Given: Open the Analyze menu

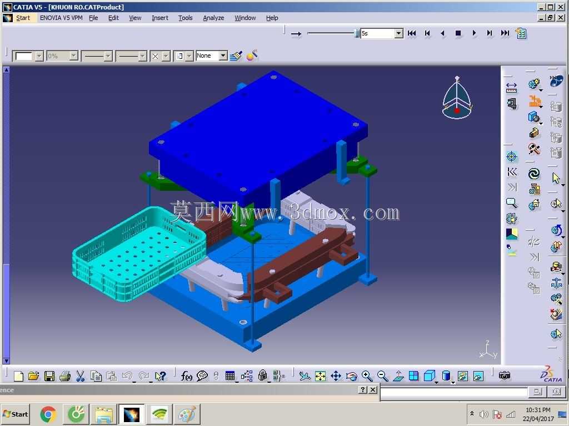Looking at the screenshot, I should click(213, 18).
